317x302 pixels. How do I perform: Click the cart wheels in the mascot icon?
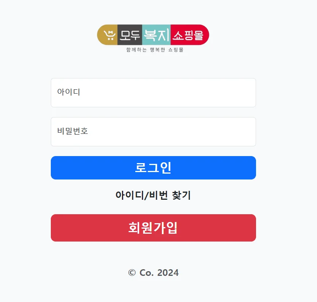click(110, 39)
